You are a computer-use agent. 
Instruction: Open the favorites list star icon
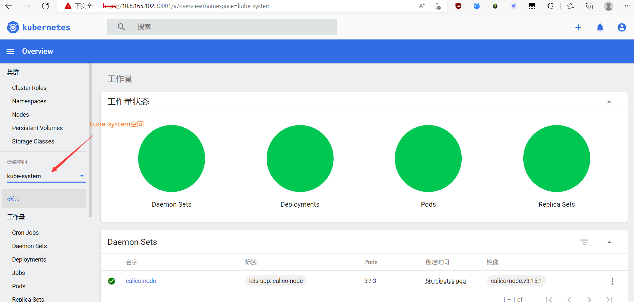(571, 6)
